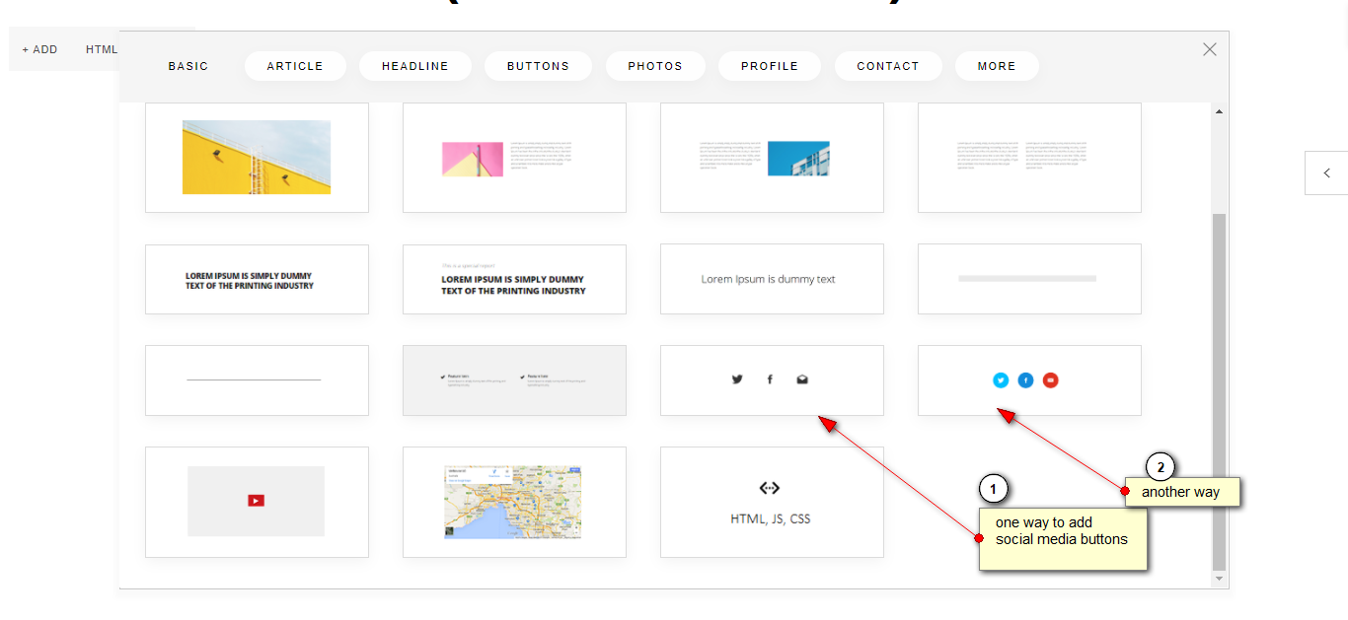Image resolution: width=1348 pixels, height=620 pixels.
Task: Click the HTML, JS, CSS code icon
Action: [770, 488]
